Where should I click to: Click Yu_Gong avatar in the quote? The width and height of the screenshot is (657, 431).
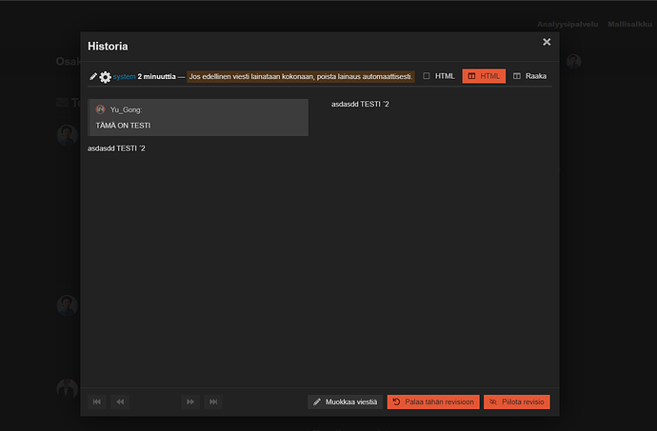tap(100, 109)
